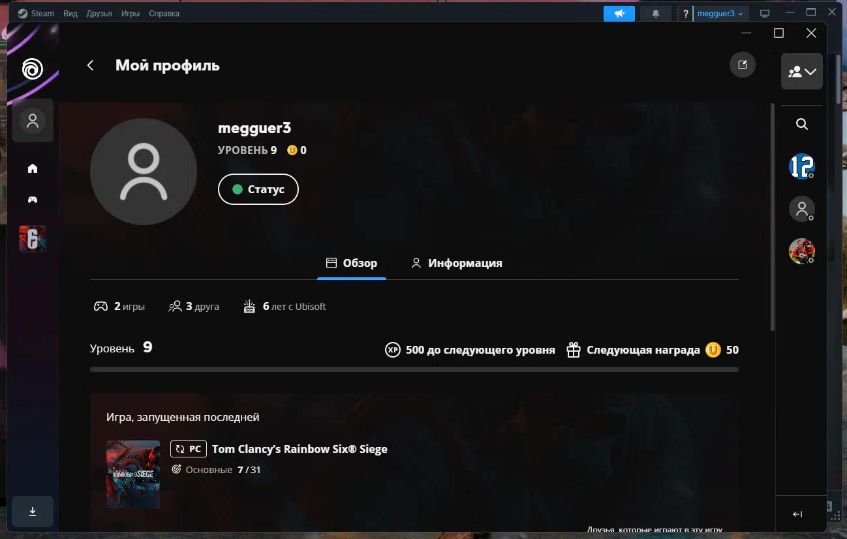Click the 2 игры stat
Image resolution: width=847 pixels, height=539 pixels.
pyautogui.click(x=119, y=306)
